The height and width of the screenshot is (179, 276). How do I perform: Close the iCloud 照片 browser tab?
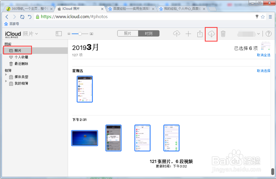(x=102, y=9)
